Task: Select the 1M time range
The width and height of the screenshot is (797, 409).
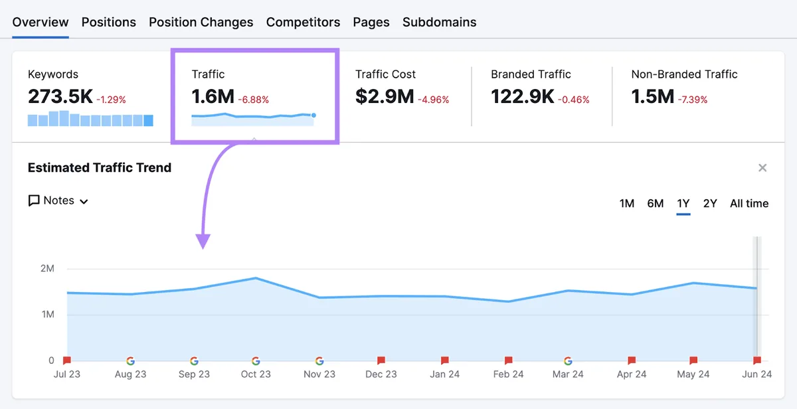Action: [x=627, y=203]
